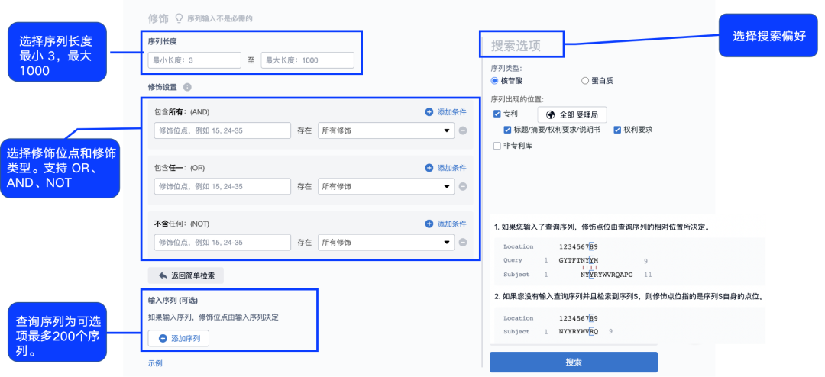Select the 蛋白质 radio button
The image size is (825, 377).
pos(585,80)
